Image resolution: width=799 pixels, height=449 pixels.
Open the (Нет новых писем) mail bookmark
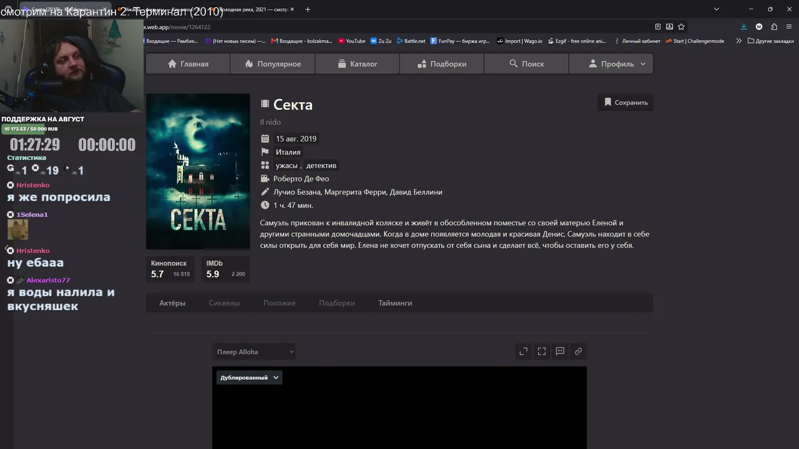tap(235, 41)
